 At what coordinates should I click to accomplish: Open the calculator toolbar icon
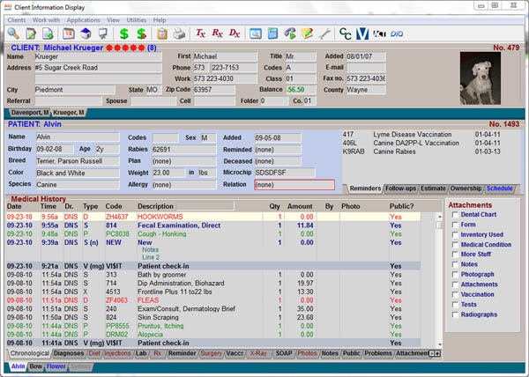[272, 33]
